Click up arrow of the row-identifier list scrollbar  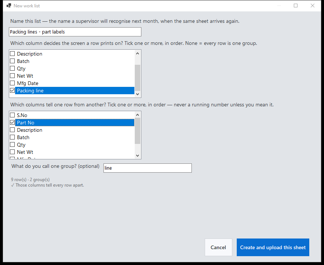(137, 115)
